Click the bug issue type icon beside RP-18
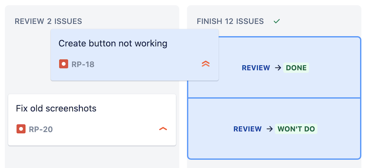 point(64,64)
